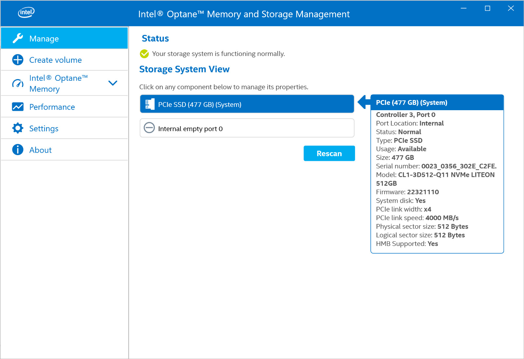This screenshot has height=359, width=524.
Task: Click the 'PCIe link width: x4' line
Action: (403, 209)
